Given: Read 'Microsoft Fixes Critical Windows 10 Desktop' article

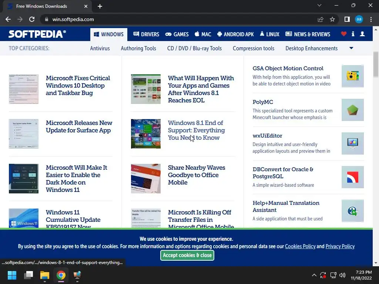Looking at the screenshot, I should [x=78, y=85].
